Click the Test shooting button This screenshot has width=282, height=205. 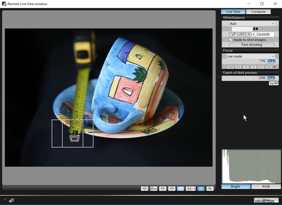252,45
